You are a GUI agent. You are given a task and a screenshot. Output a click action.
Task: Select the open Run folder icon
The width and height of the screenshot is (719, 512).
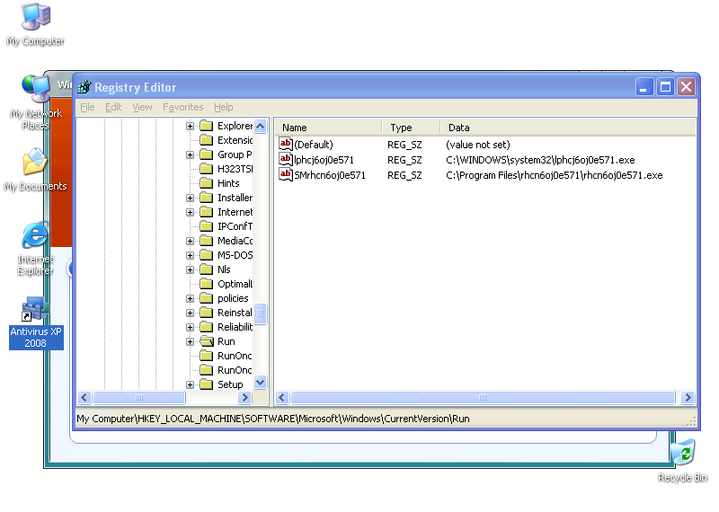point(207,341)
